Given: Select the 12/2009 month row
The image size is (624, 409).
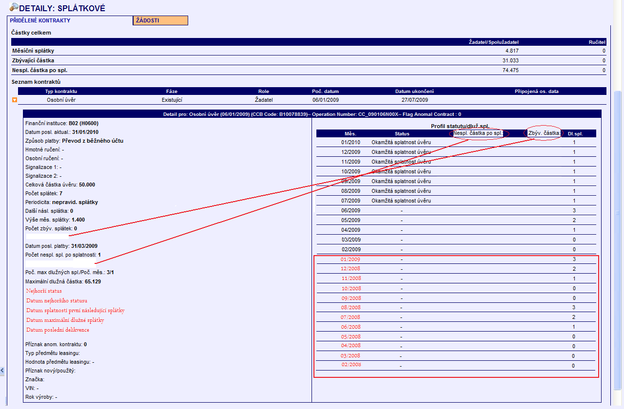Looking at the screenshot, I should [456, 152].
